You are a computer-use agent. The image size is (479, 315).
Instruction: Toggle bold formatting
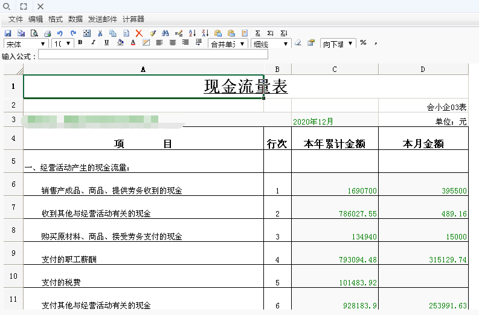coord(80,43)
